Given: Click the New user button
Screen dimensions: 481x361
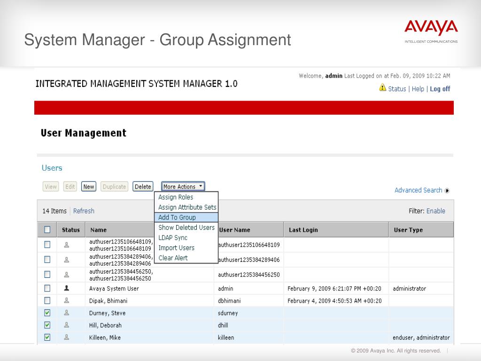Looking at the screenshot, I should [x=89, y=187].
